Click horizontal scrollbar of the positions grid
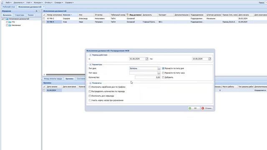 pos(65,75)
